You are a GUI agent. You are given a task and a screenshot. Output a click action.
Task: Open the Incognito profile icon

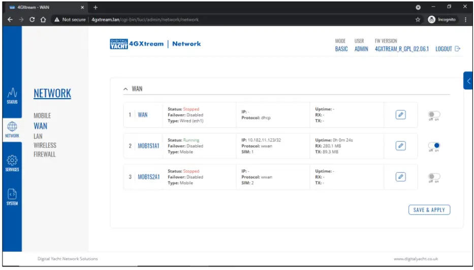431,19
